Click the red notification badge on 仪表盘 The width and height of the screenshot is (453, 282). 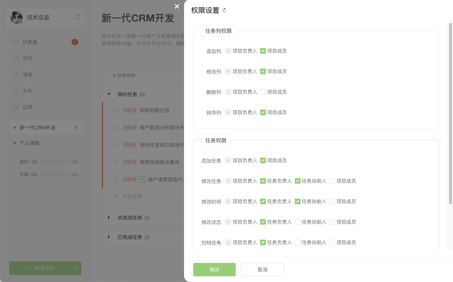click(75, 42)
